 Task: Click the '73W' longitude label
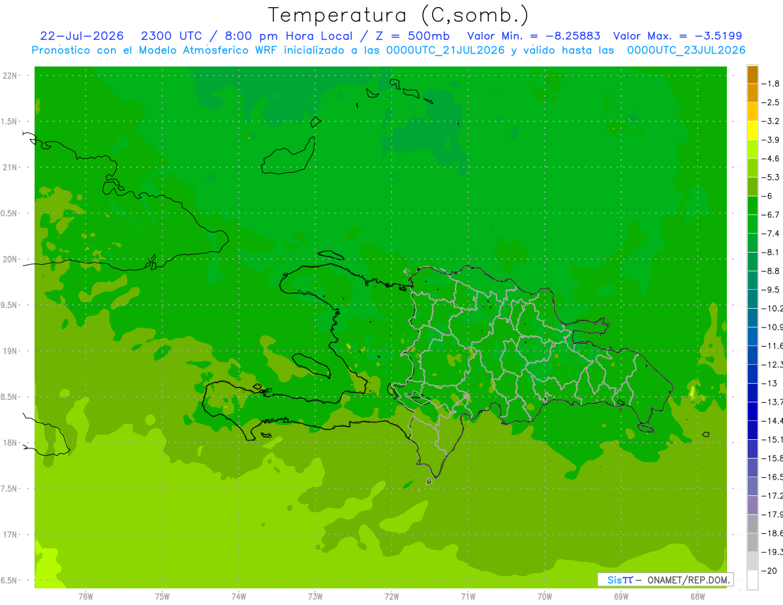315,597
